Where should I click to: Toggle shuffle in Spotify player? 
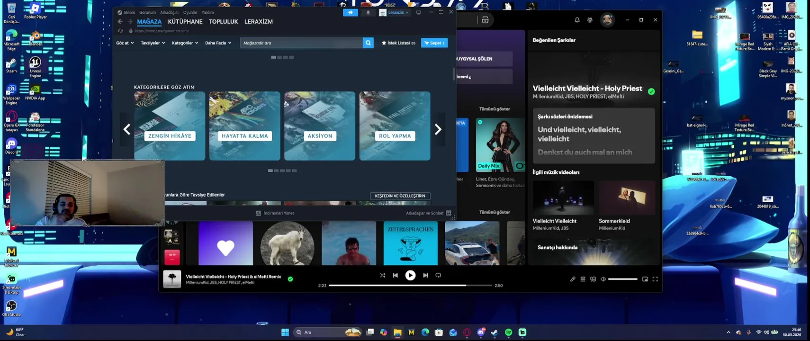click(x=382, y=275)
